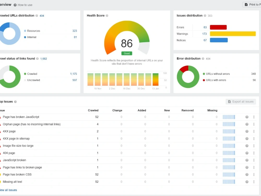Click the 13 Jan bar in health history chart
This screenshot has width=261, height=196.
pyautogui.click(x=156, y=79)
